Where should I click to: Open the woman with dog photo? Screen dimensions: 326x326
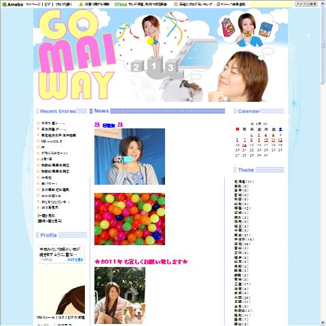pyautogui.click(x=120, y=295)
